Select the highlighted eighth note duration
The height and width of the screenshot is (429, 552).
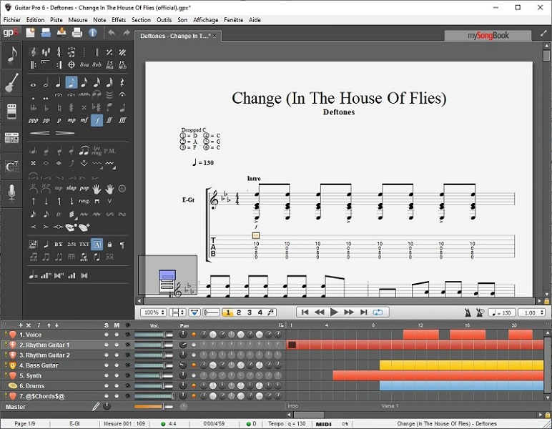[x=72, y=83]
